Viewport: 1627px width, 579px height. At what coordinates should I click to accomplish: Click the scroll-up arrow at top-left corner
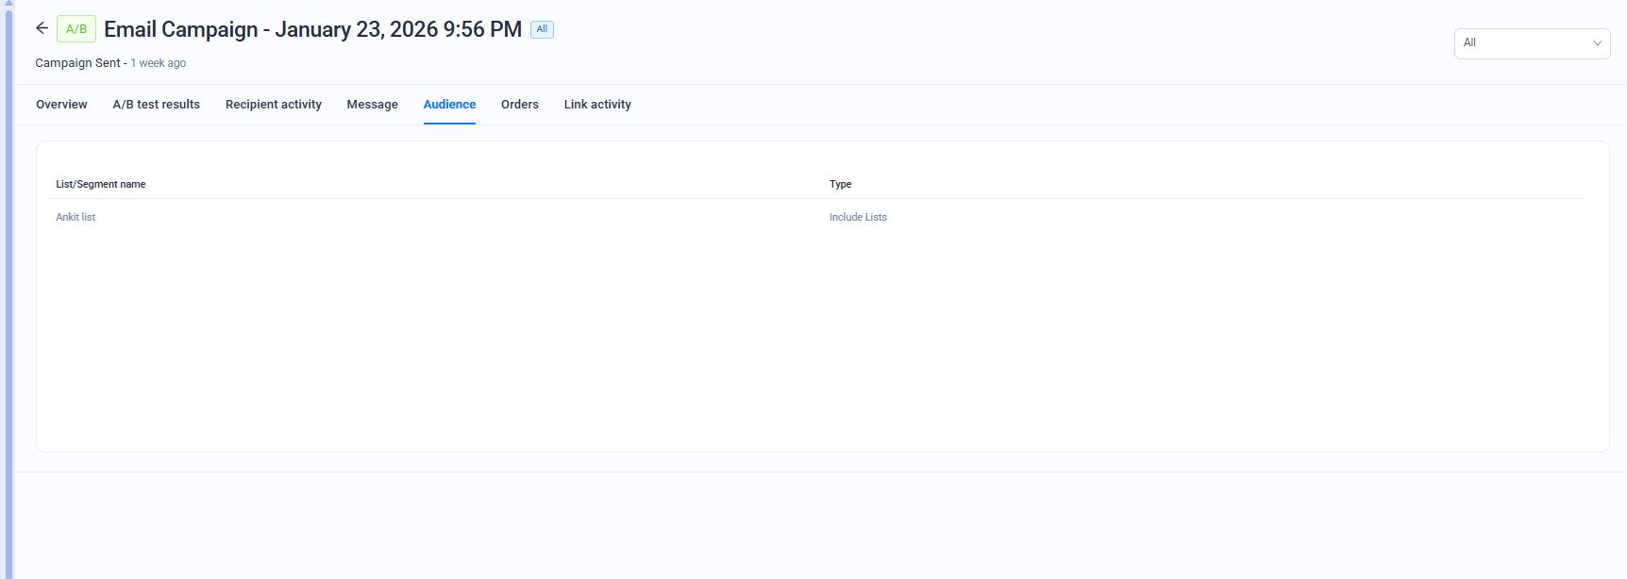click(8, 4)
